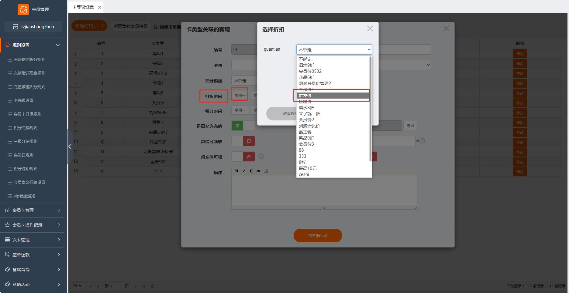Expand the 会员卡管理 section
Viewport: 569px width, 293px height.
click(x=59, y=210)
